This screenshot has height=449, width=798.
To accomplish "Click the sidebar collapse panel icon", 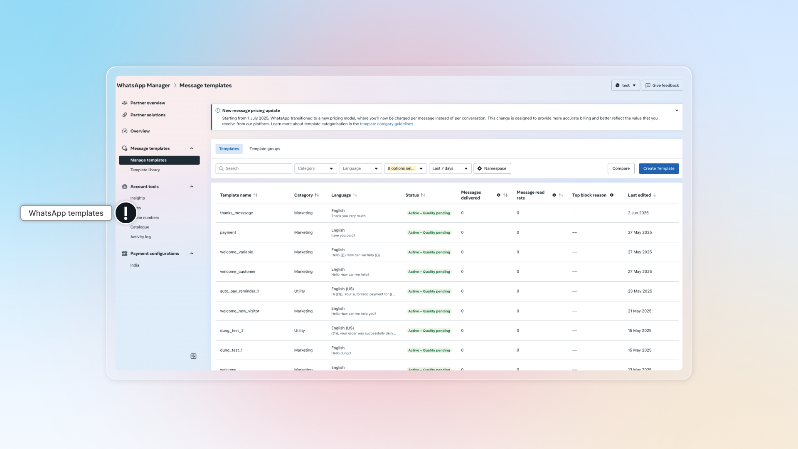I will tap(193, 356).
